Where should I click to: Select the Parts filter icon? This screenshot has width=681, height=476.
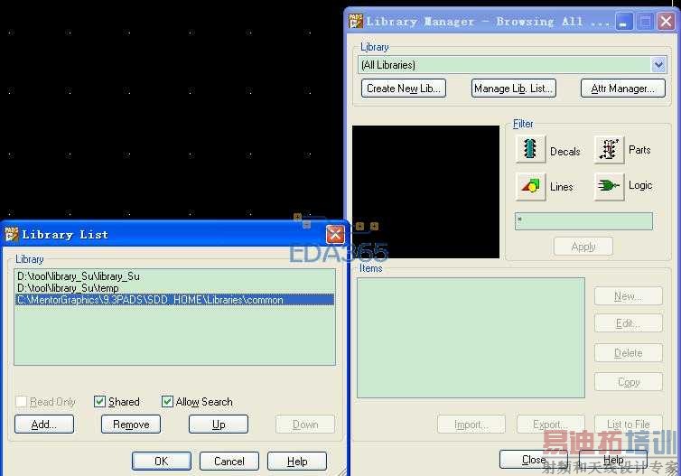tap(609, 149)
